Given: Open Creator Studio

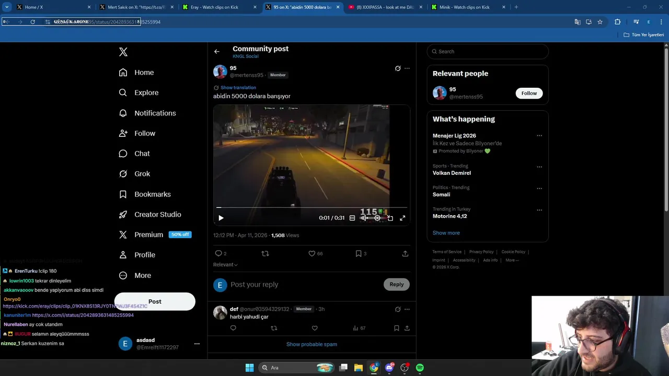Looking at the screenshot, I should click(150, 215).
